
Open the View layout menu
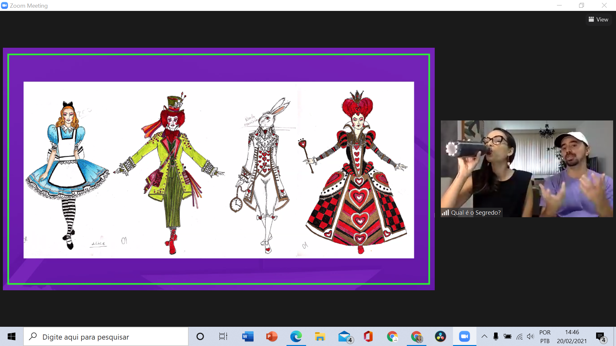coord(598,20)
